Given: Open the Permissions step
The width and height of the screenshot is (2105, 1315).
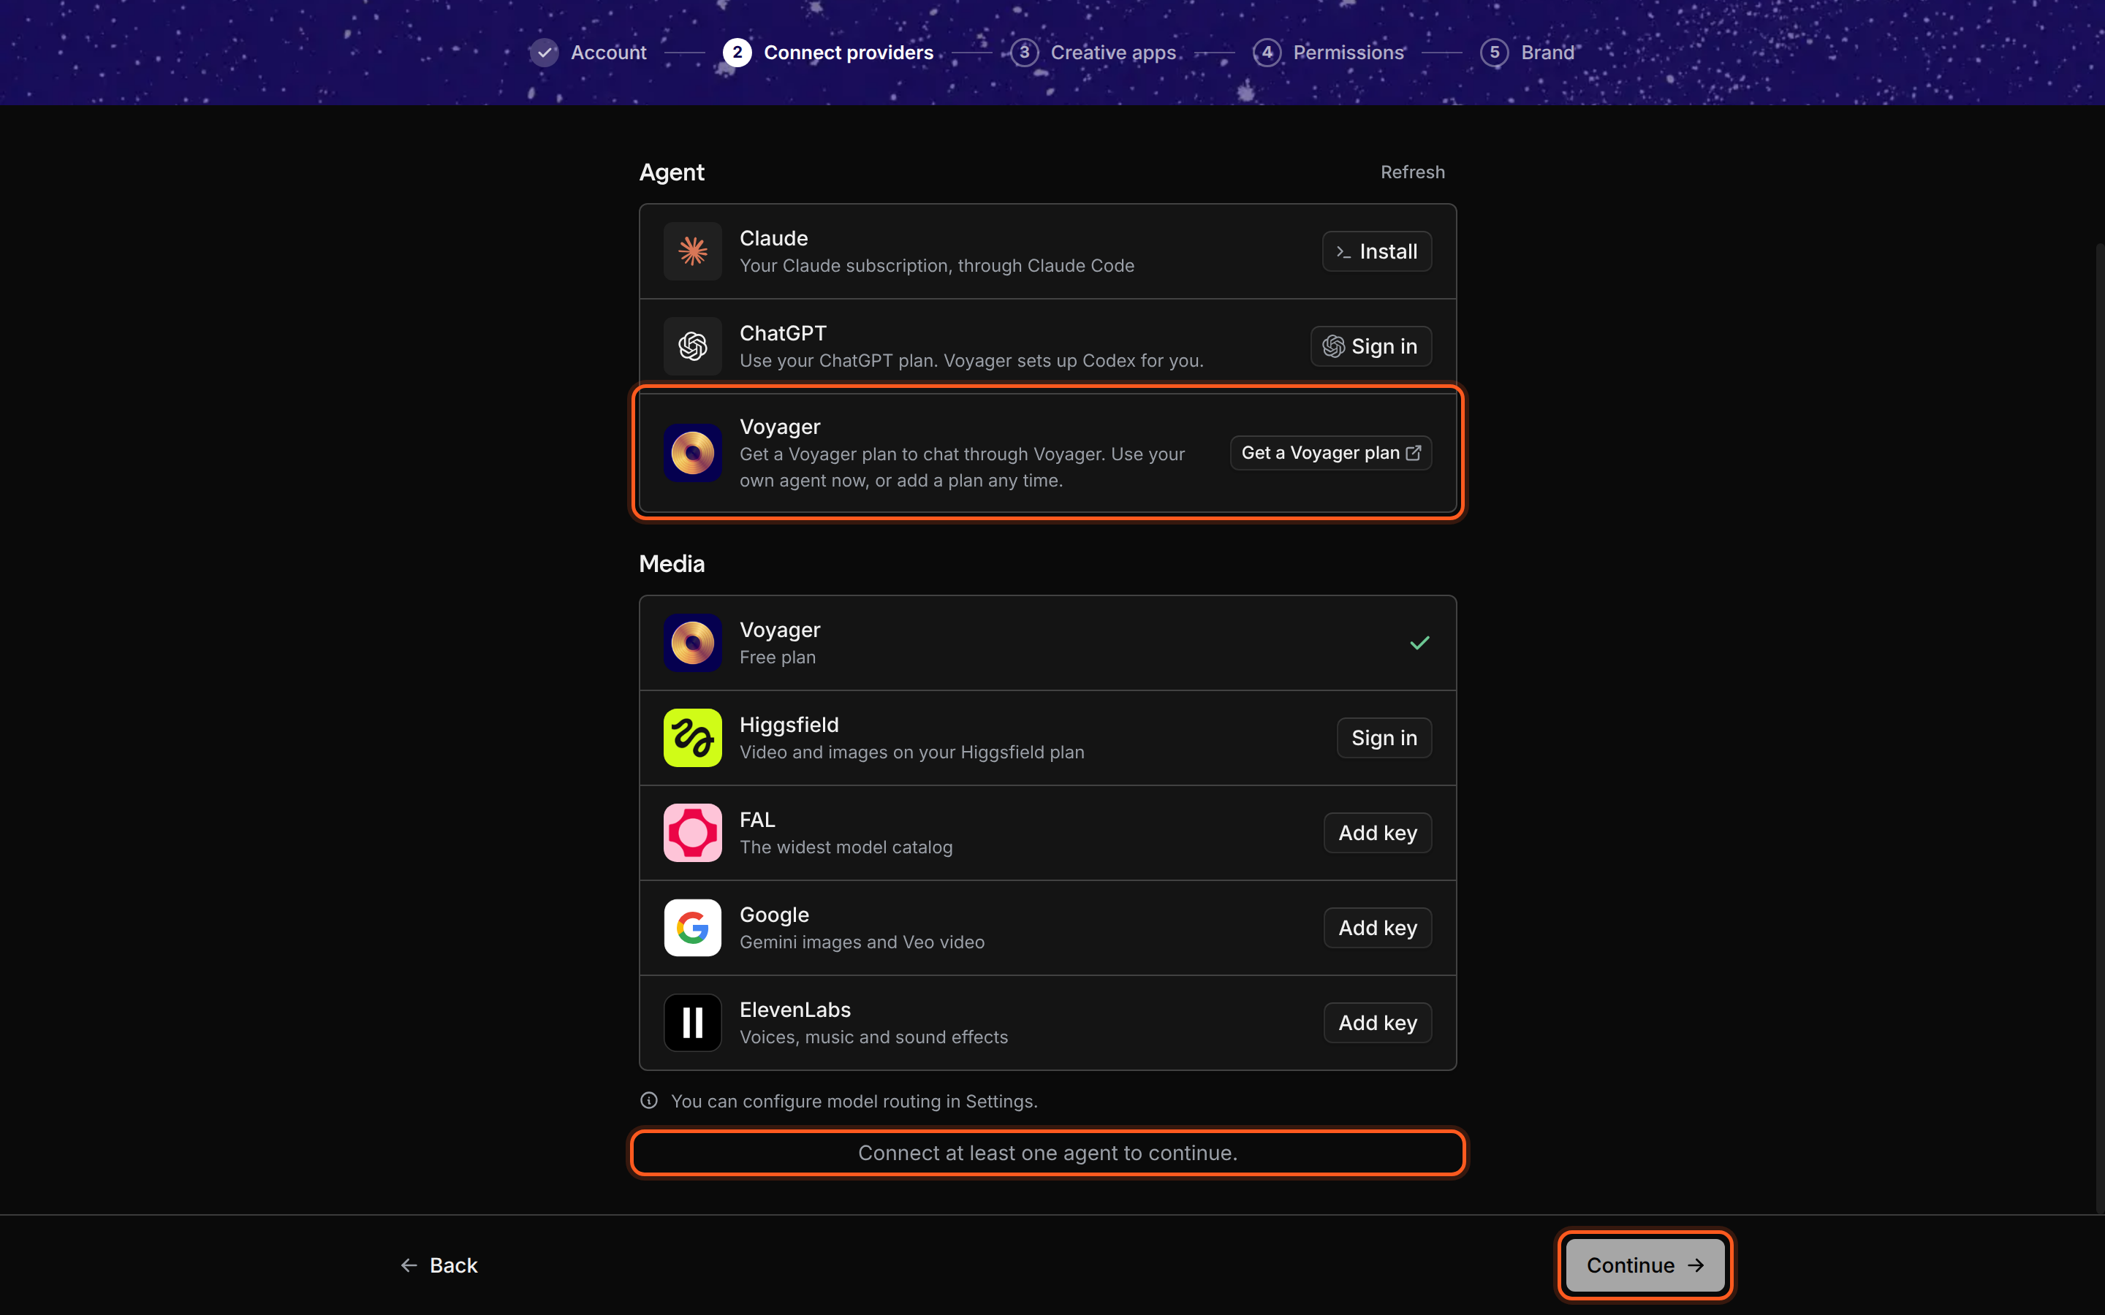Looking at the screenshot, I should point(1328,52).
